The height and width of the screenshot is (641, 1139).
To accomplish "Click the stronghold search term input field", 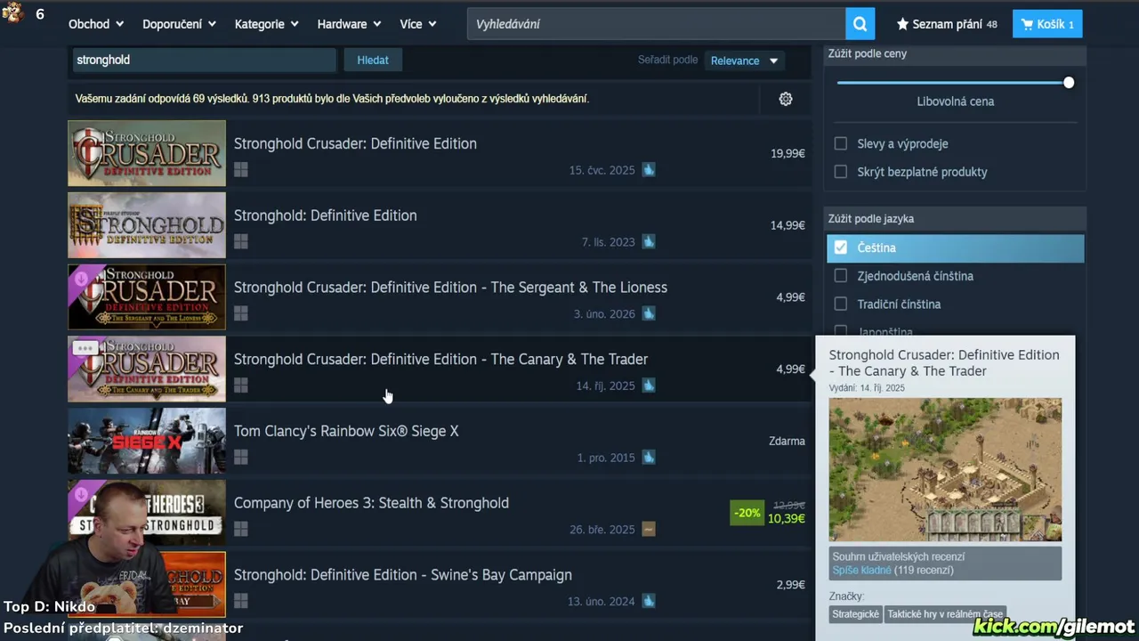I will [203, 60].
